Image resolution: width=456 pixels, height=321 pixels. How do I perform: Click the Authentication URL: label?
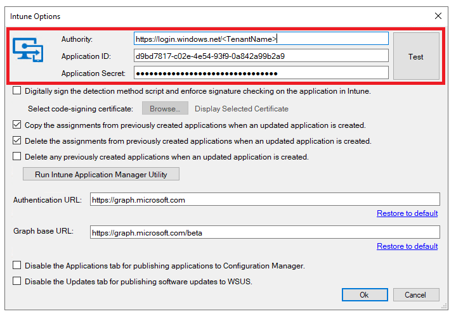click(x=48, y=200)
